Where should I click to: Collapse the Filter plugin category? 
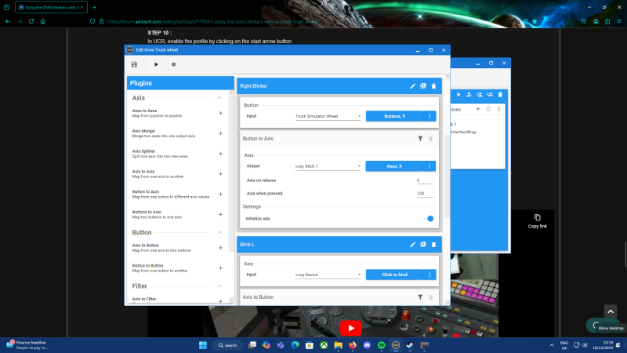219,286
